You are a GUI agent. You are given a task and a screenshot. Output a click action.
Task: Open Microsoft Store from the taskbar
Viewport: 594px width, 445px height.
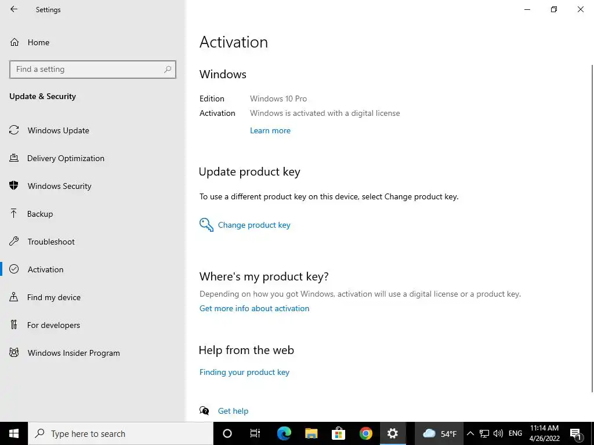pos(338,433)
